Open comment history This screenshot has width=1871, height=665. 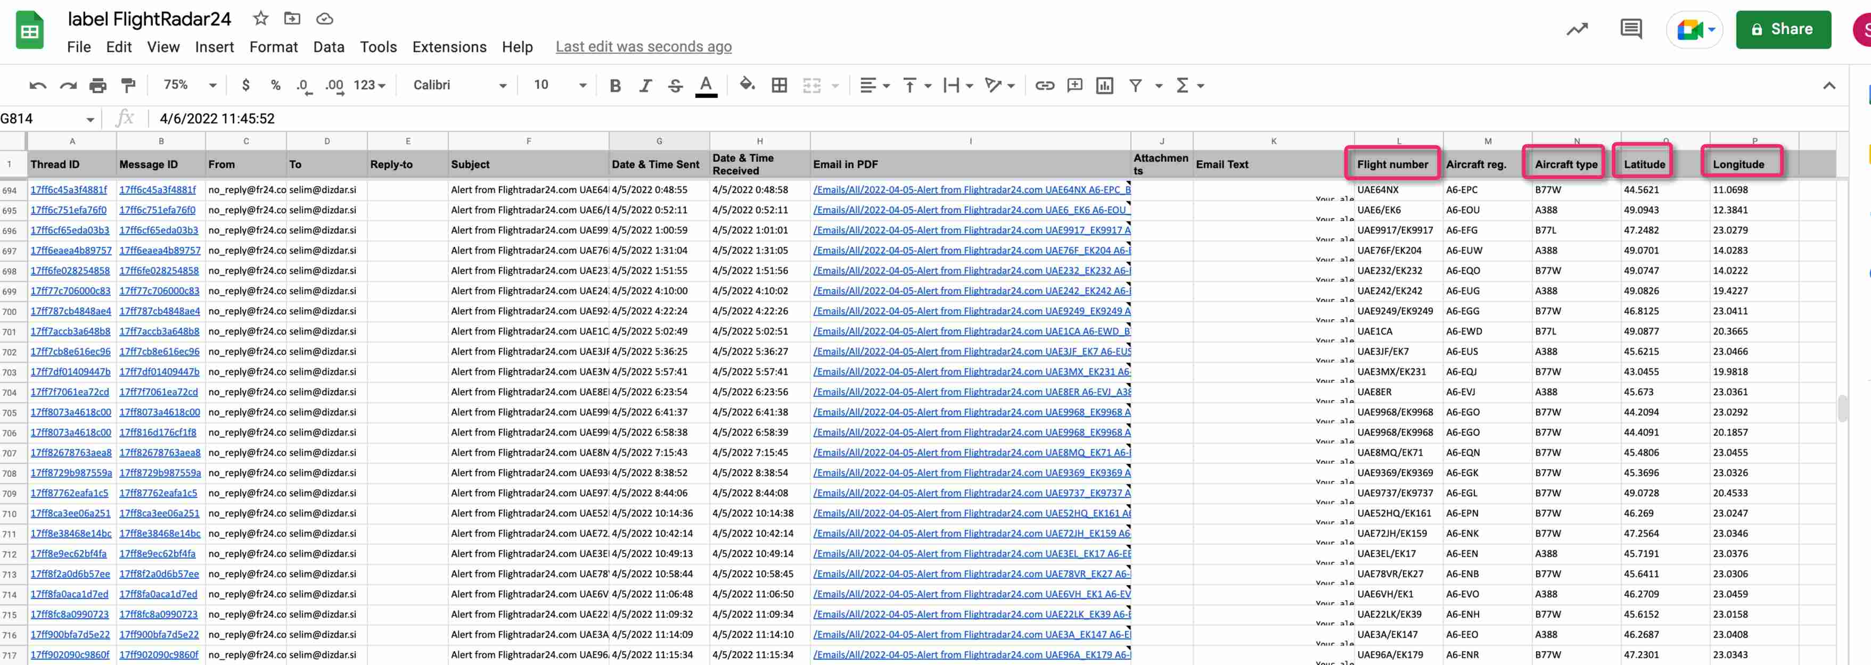click(x=1630, y=29)
